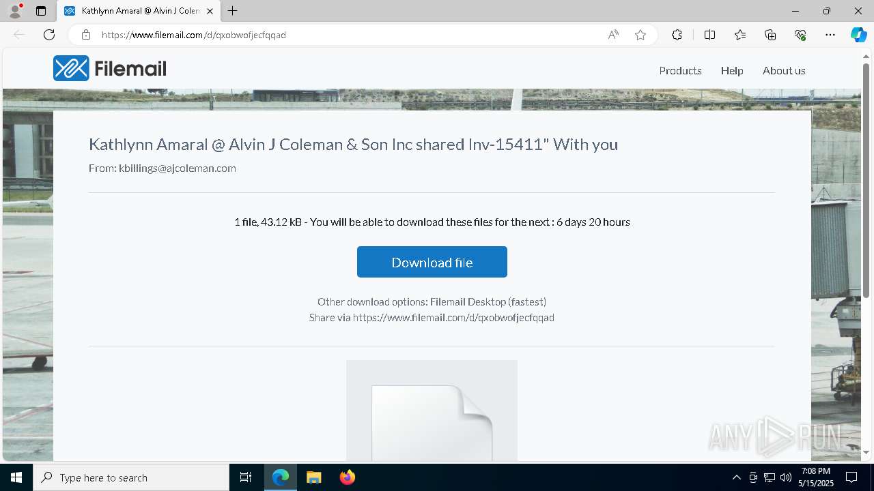
Task: Launch Firefox from the taskbar
Action: (348, 477)
